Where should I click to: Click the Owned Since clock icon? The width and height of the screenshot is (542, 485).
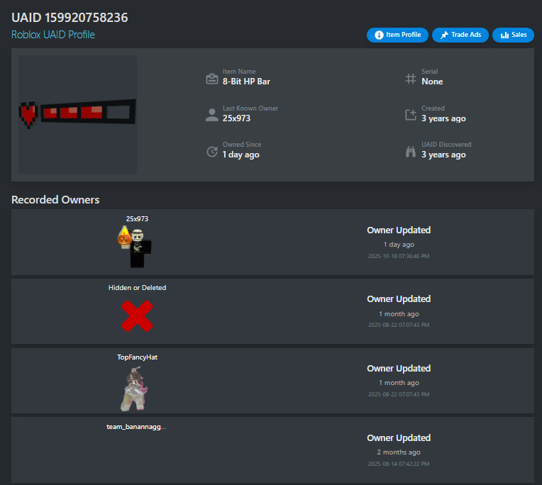[x=212, y=151]
